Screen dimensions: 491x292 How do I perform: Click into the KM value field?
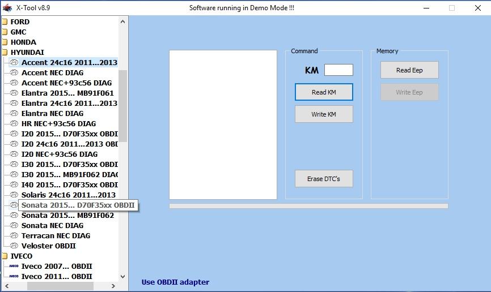pos(338,70)
